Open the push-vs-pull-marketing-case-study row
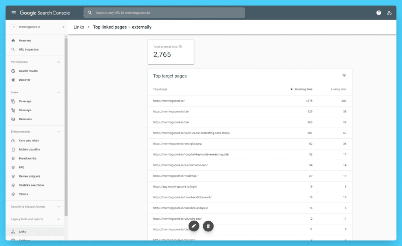Image resolution: width=402 pixels, height=246 pixels. (250, 133)
